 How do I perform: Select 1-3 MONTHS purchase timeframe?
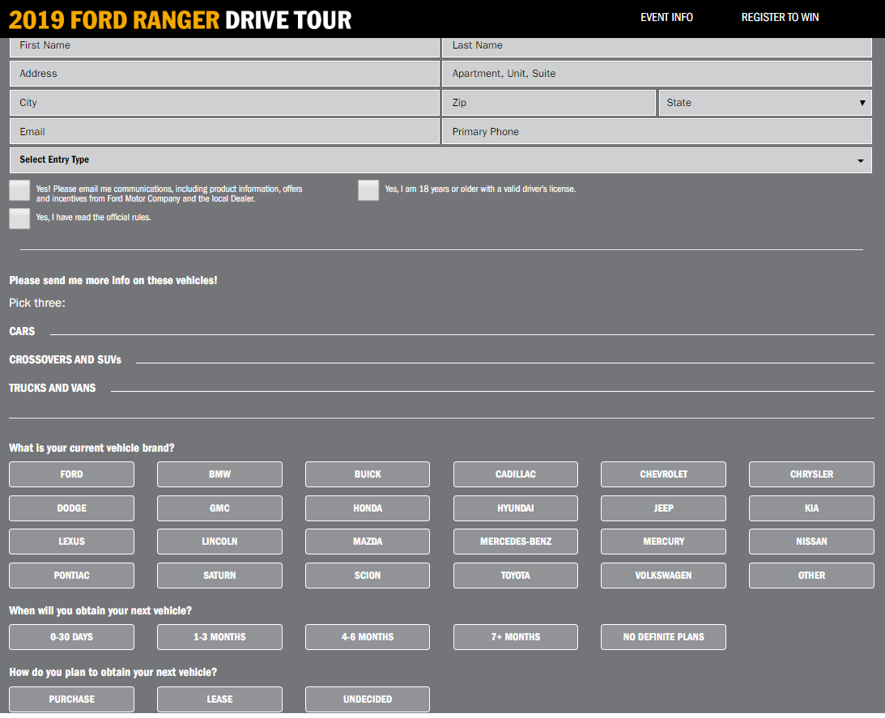[219, 637]
